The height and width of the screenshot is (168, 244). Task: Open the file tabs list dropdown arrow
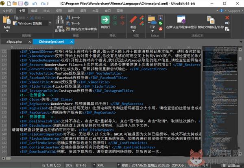click(241, 42)
